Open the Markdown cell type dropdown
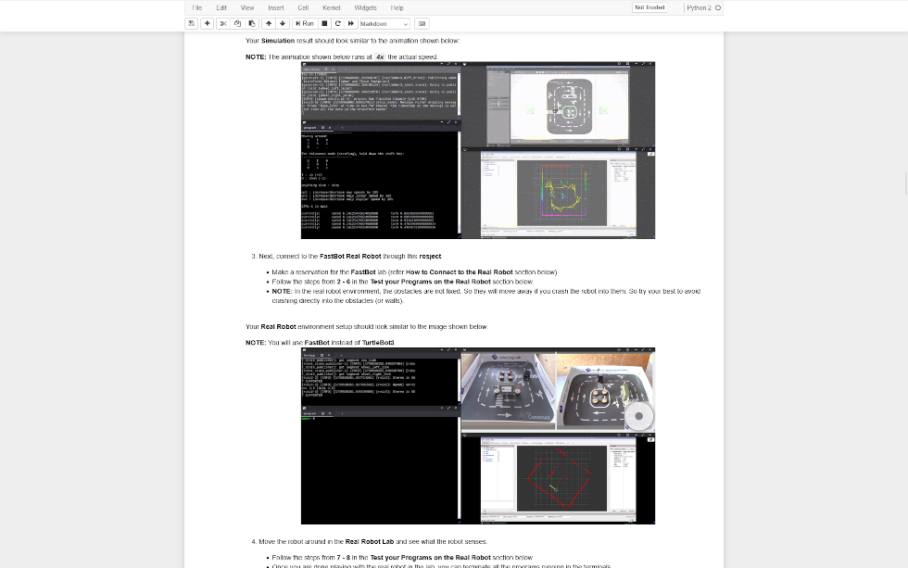908x568 pixels. tap(384, 23)
